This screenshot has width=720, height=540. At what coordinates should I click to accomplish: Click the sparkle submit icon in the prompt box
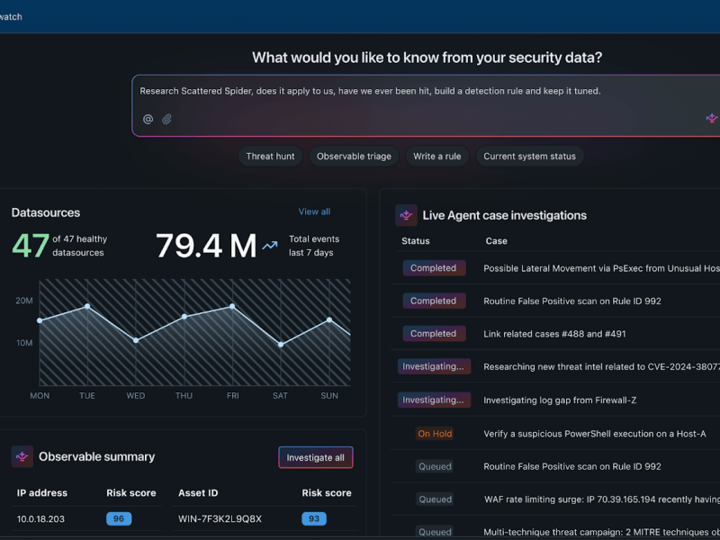[711, 118]
